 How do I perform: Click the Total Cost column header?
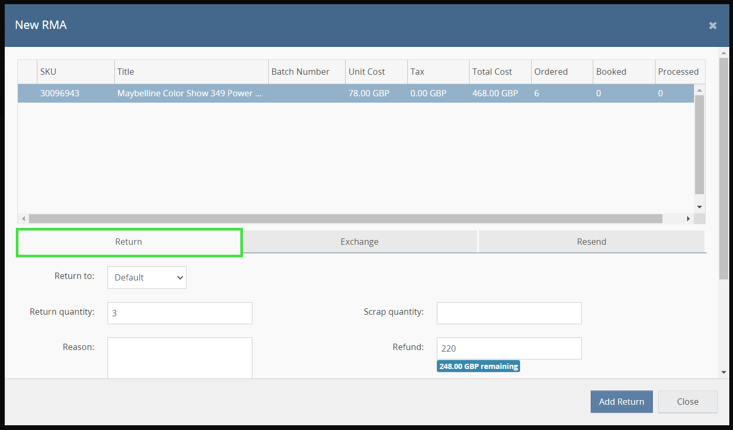point(500,72)
